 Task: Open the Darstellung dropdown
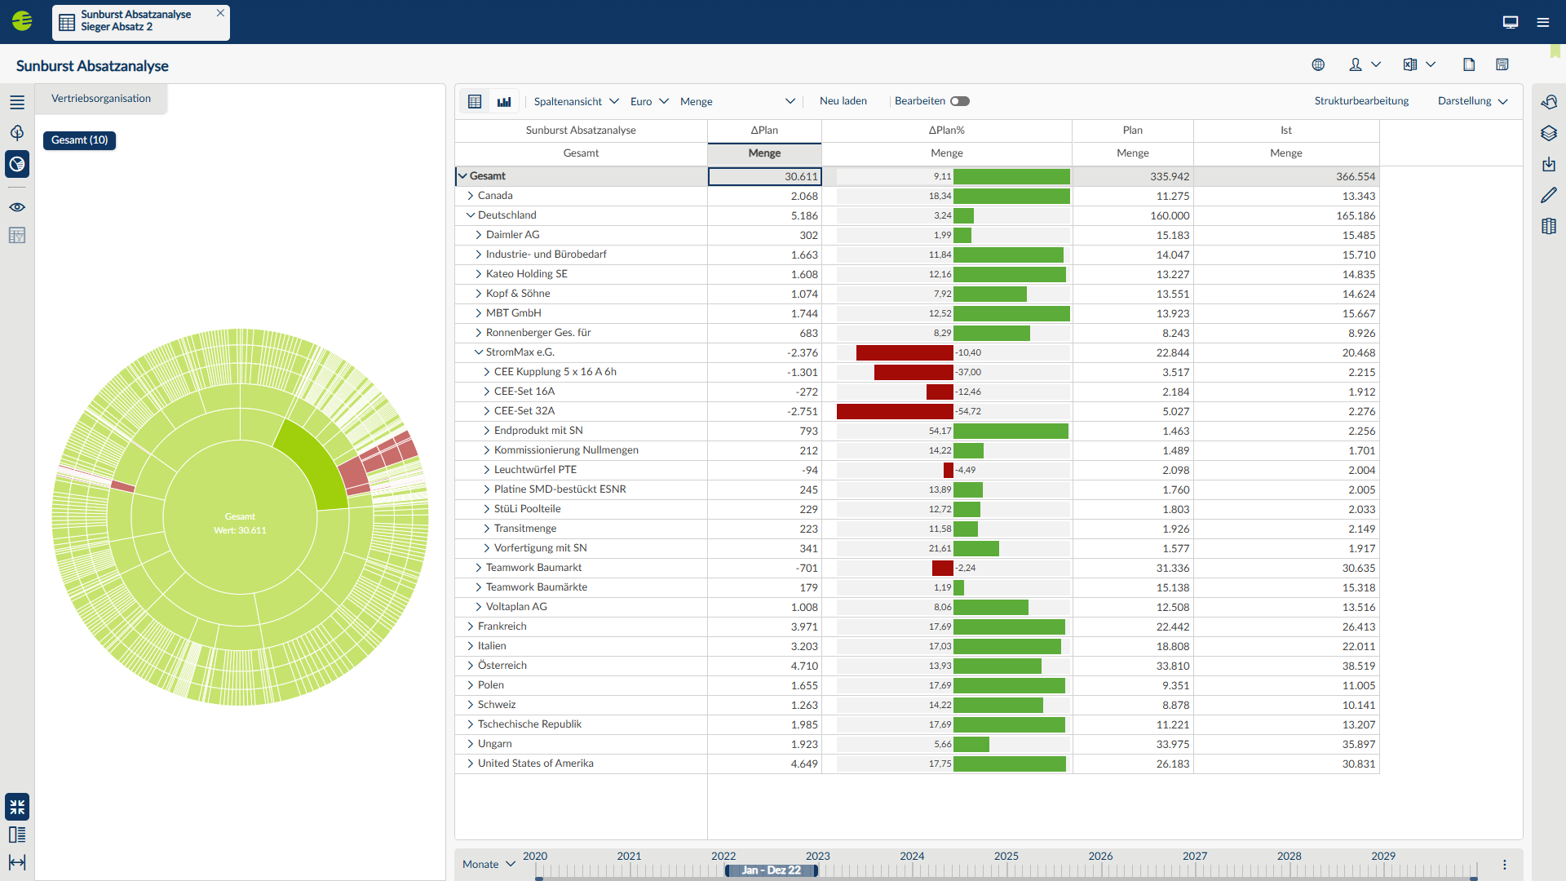pos(1472,101)
